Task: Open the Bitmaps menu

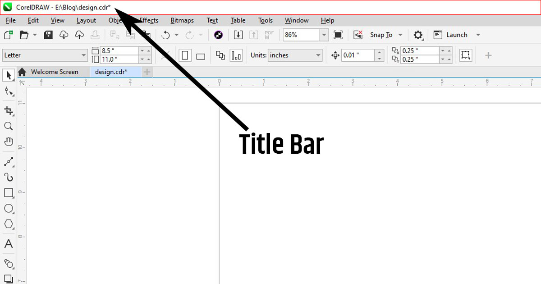Action: [x=182, y=20]
